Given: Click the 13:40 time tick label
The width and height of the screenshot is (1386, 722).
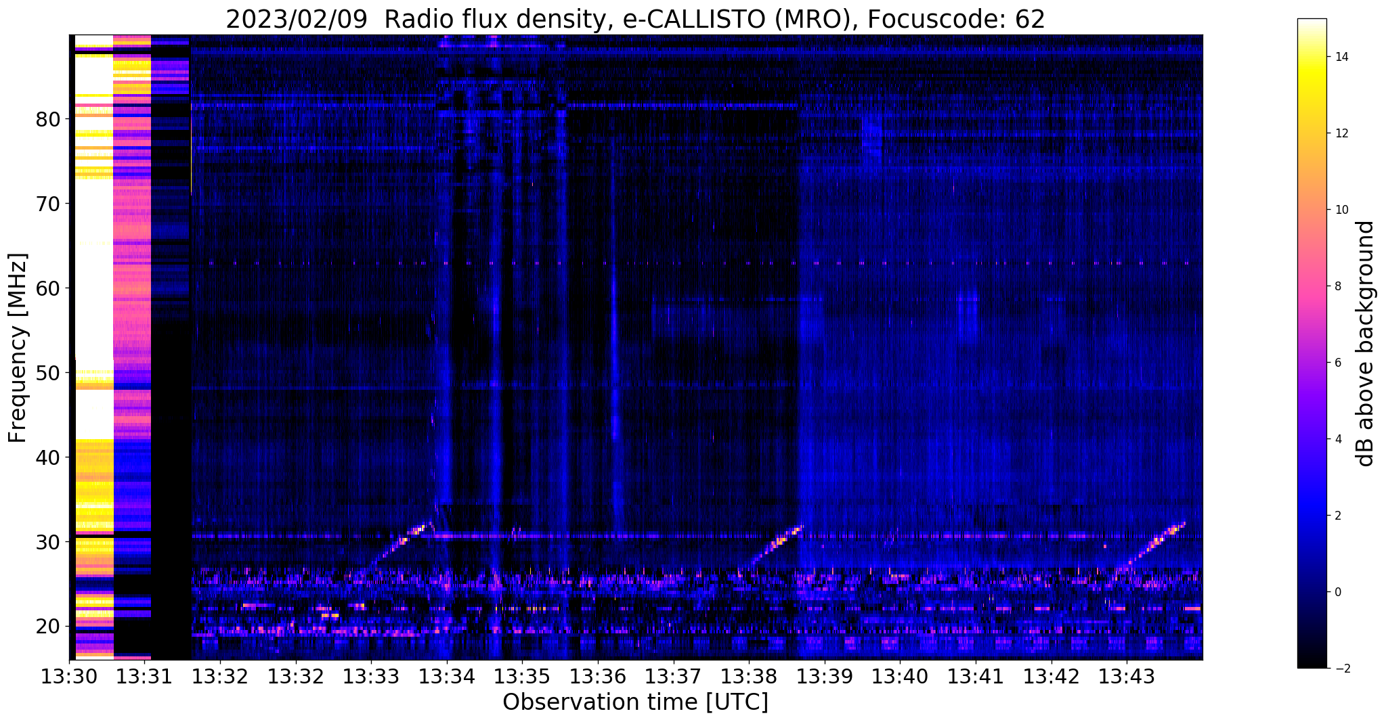Looking at the screenshot, I should (x=901, y=676).
